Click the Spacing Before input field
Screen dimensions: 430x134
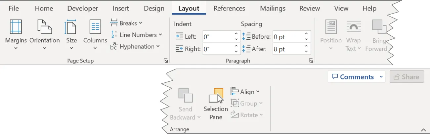[x=286, y=37]
